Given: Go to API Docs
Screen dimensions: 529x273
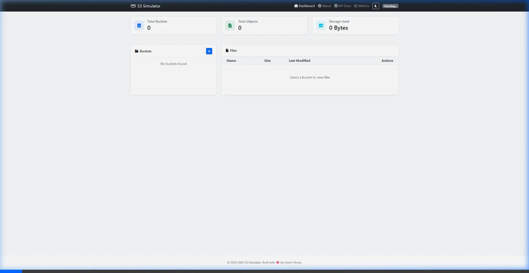Looking at the screenshot, I should coord(343,6).
